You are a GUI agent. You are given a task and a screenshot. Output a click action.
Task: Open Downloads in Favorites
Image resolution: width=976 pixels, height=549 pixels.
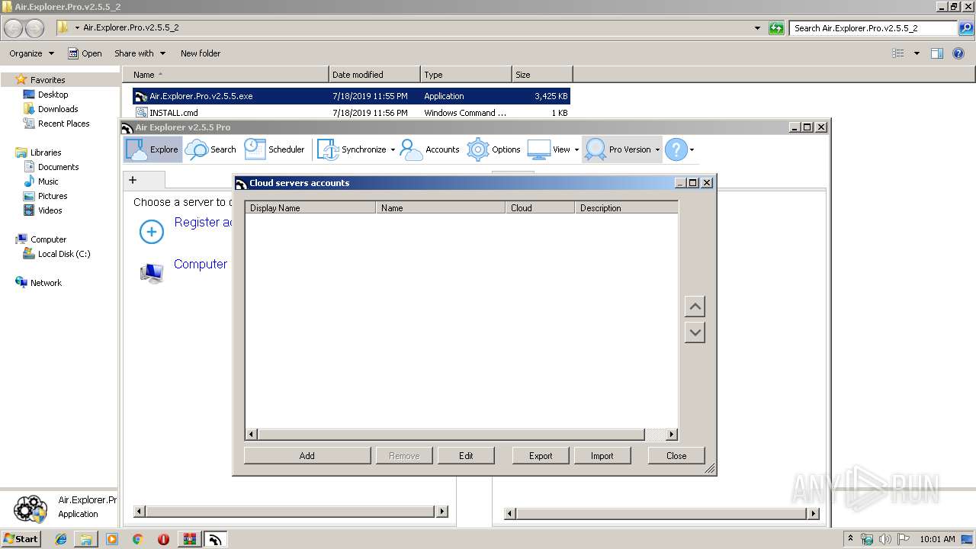pyautogui.click(x=58, y=109)
